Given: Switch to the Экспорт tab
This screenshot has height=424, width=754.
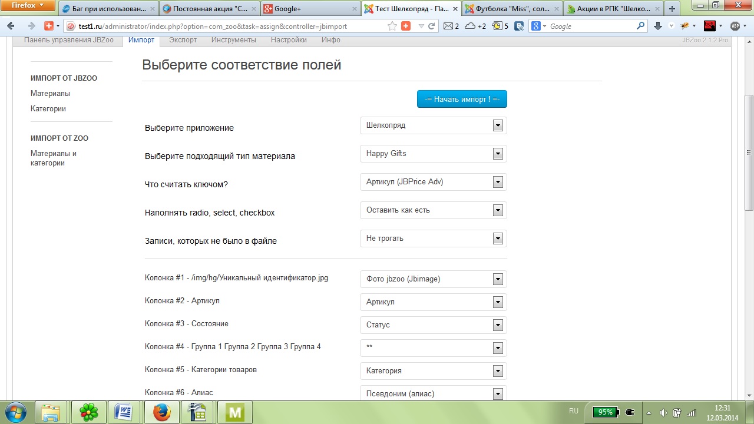Looking at the screenshot, I should (x=183, y=40).
